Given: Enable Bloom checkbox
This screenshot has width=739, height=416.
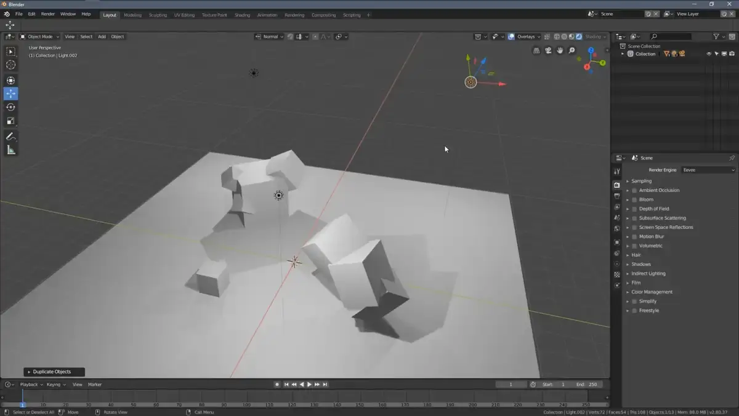Looking at the screenshot, I should point(634,199).
